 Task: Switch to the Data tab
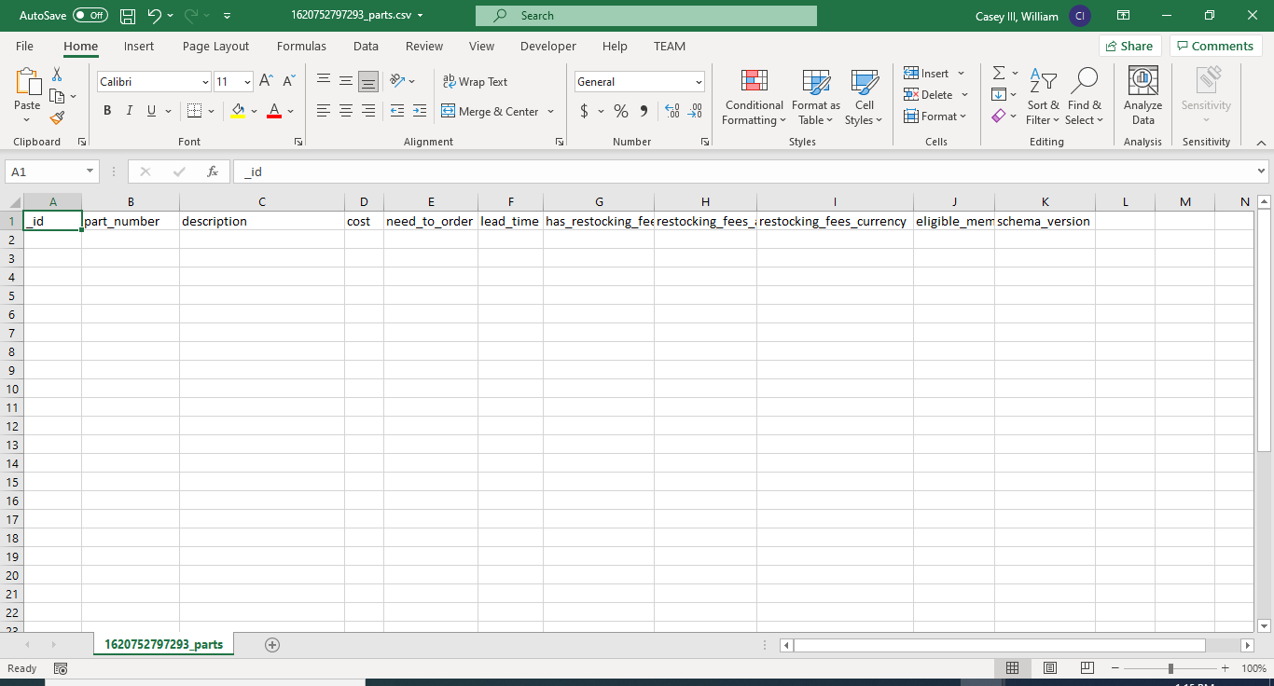click(366, 46)
